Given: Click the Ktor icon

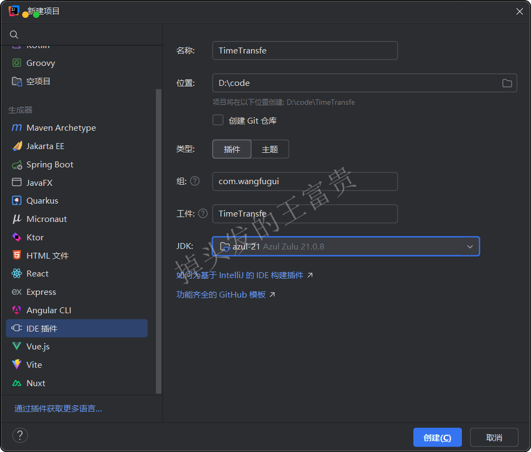Looking at the screenshot, I should (17, 237).
